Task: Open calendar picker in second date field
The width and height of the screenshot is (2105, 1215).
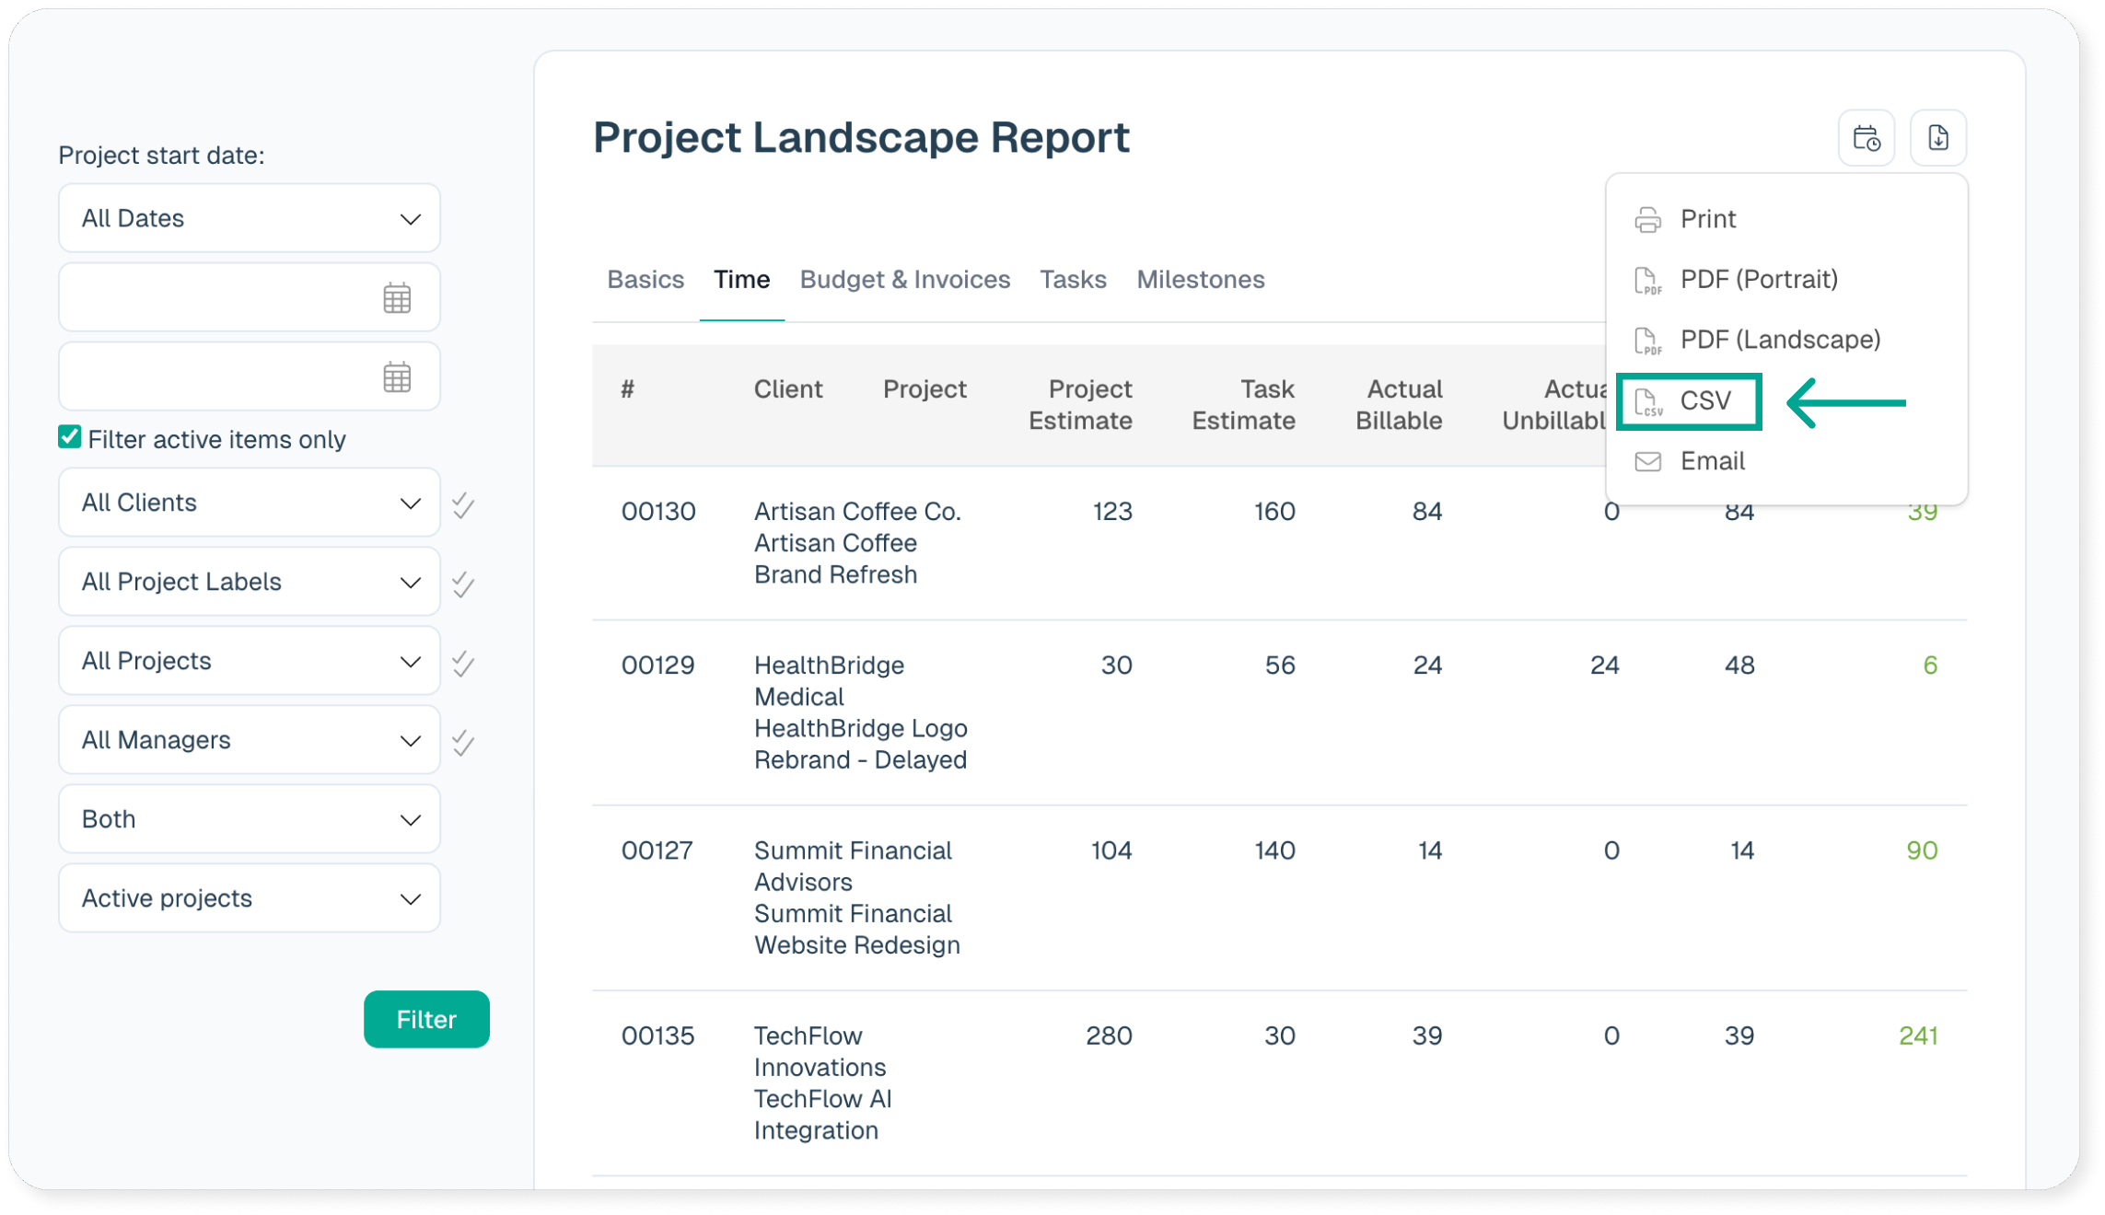Action: tap(397, 377)
